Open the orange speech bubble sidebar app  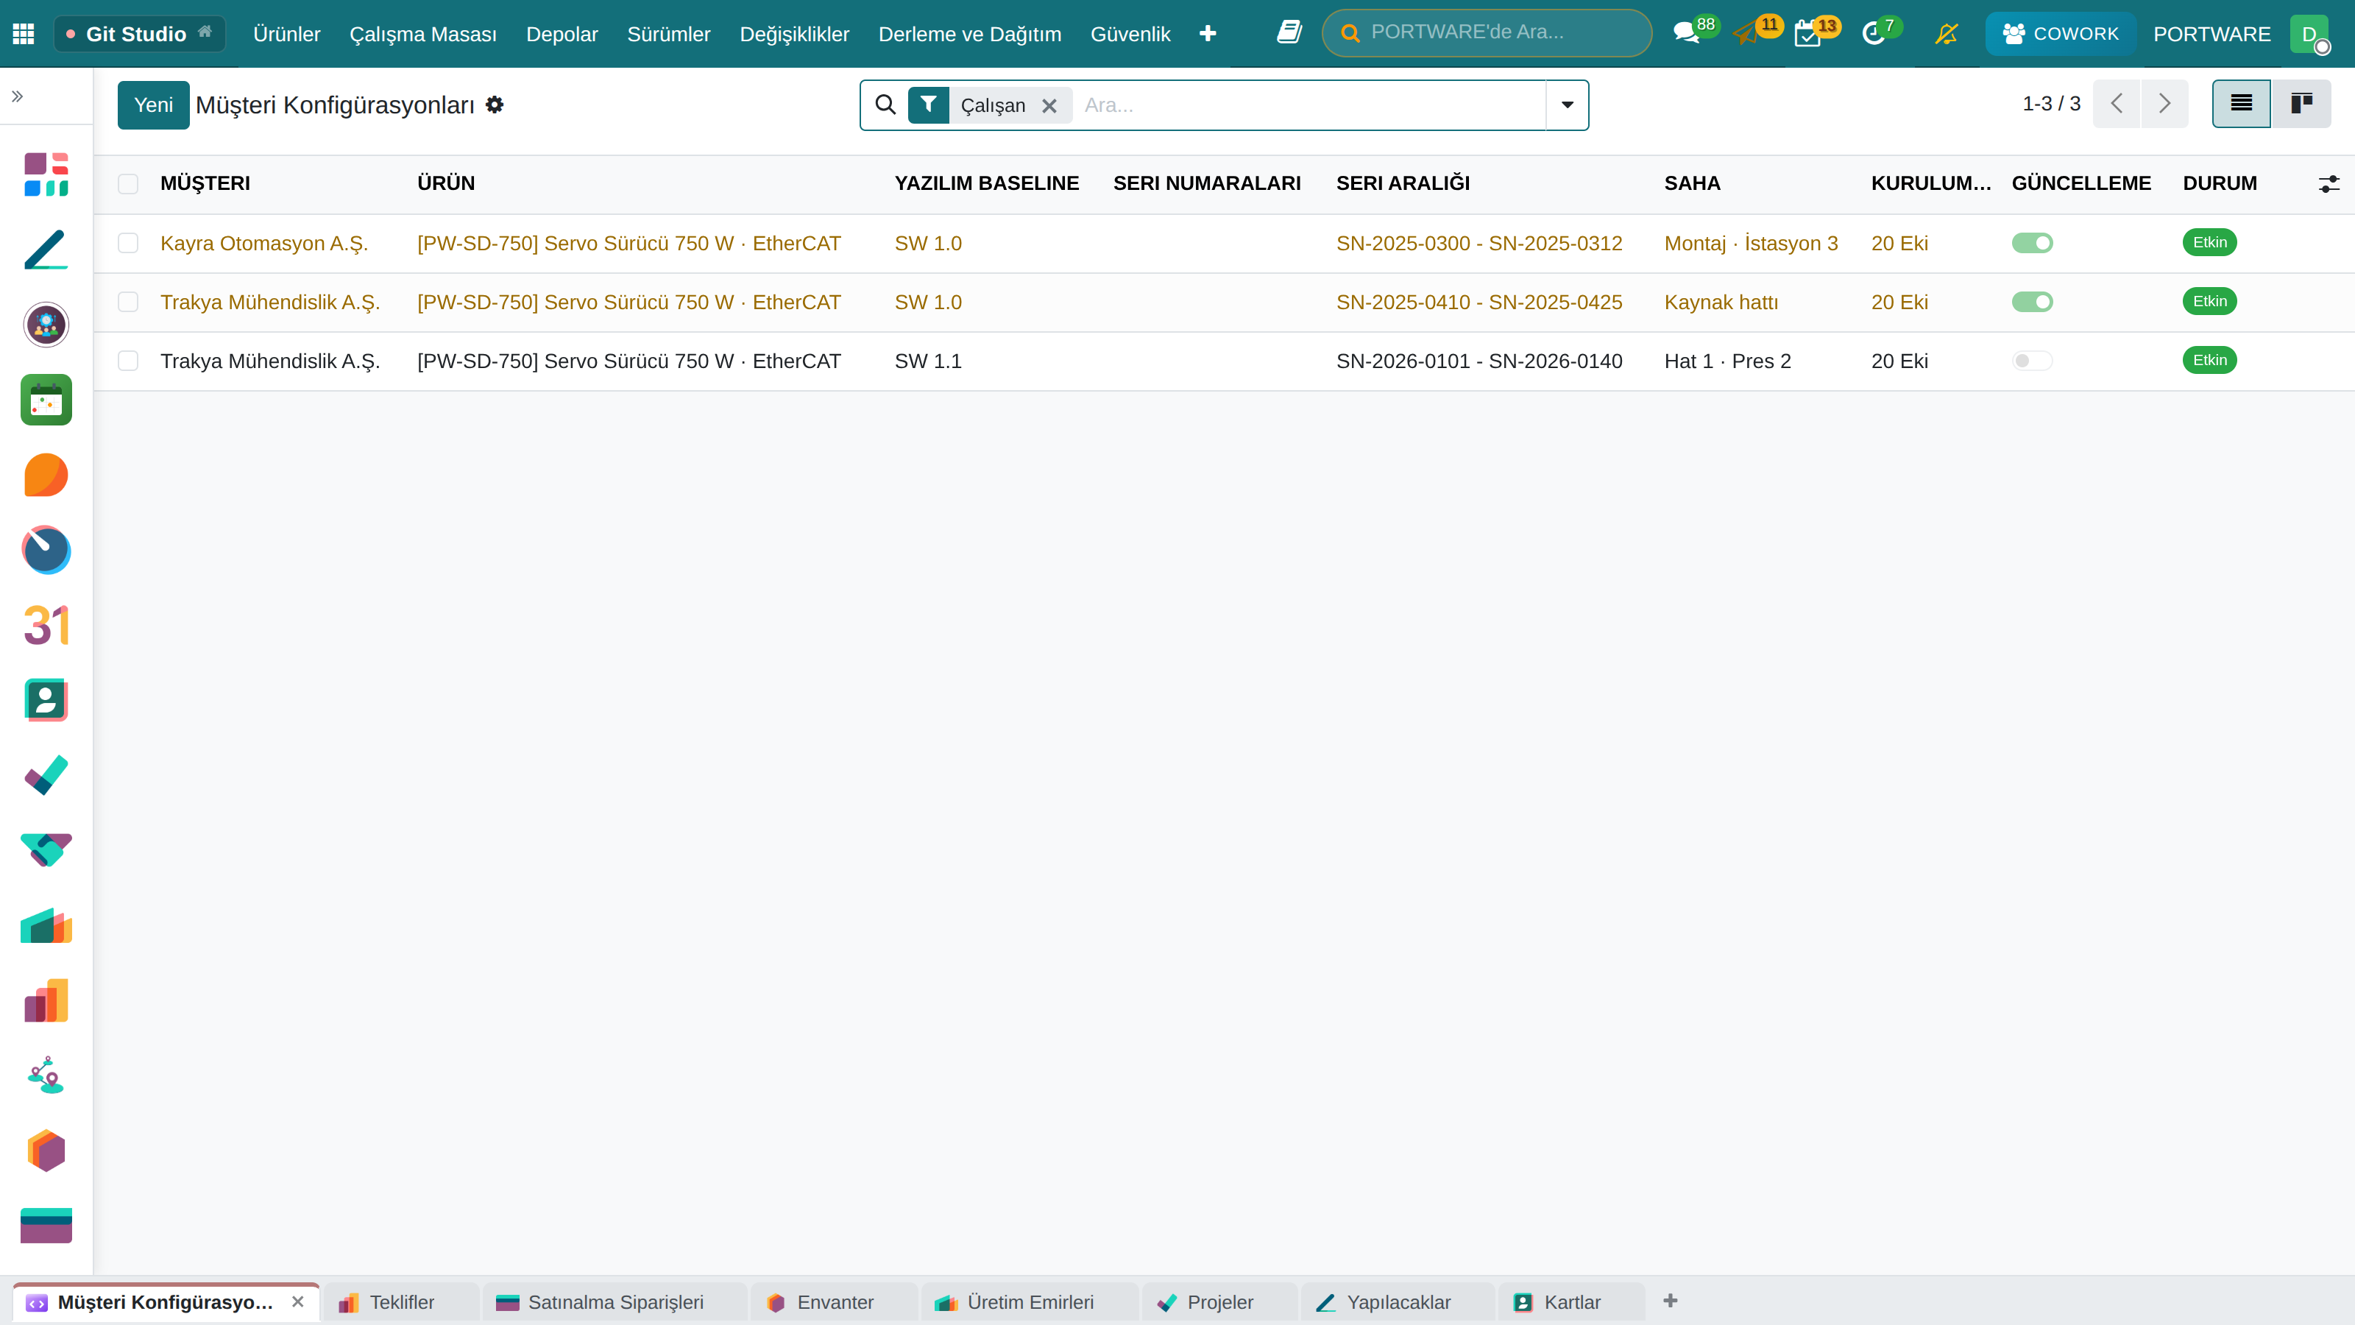46,475
